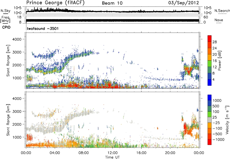Screen dimensions: 230x159
Task: Click the '18' frequency axis tick value
Action: pos(19,17)
